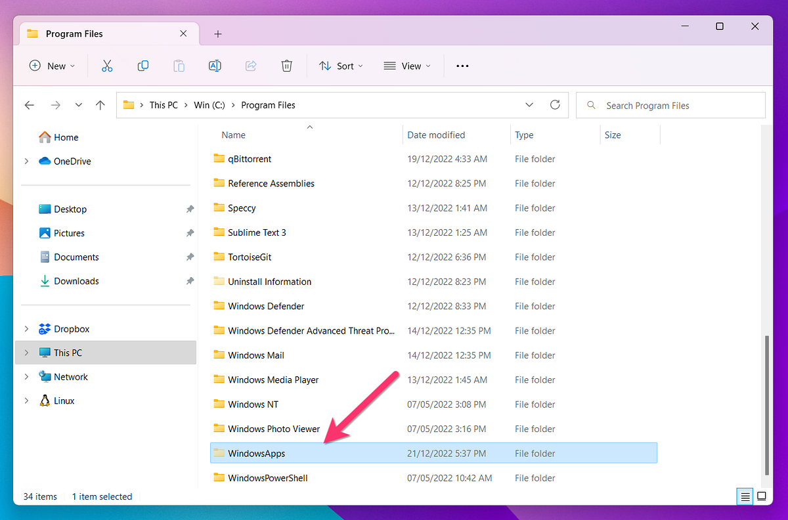Expand the Network tree item
The image size is (788, 520).
26,376
